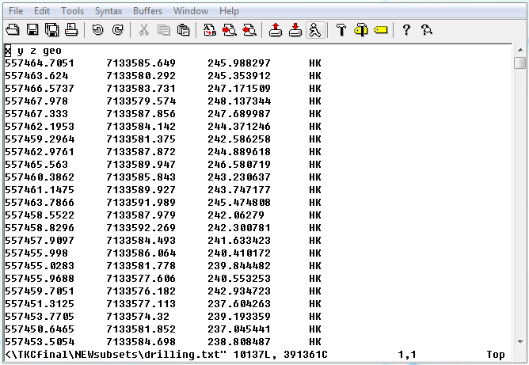Run Vim script icon with running figure
The width and height of the screenshot is (529, 365).
point(315,30)
